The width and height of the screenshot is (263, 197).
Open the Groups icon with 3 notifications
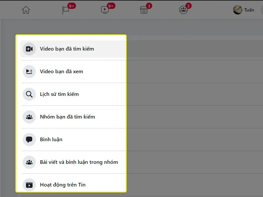point(183,10)
